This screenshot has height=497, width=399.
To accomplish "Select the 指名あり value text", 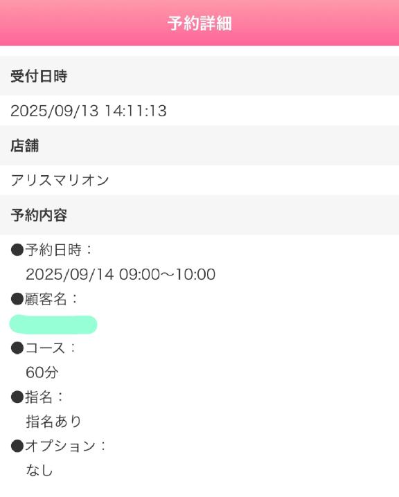I will pyautogui.click(x=54, y=422).
